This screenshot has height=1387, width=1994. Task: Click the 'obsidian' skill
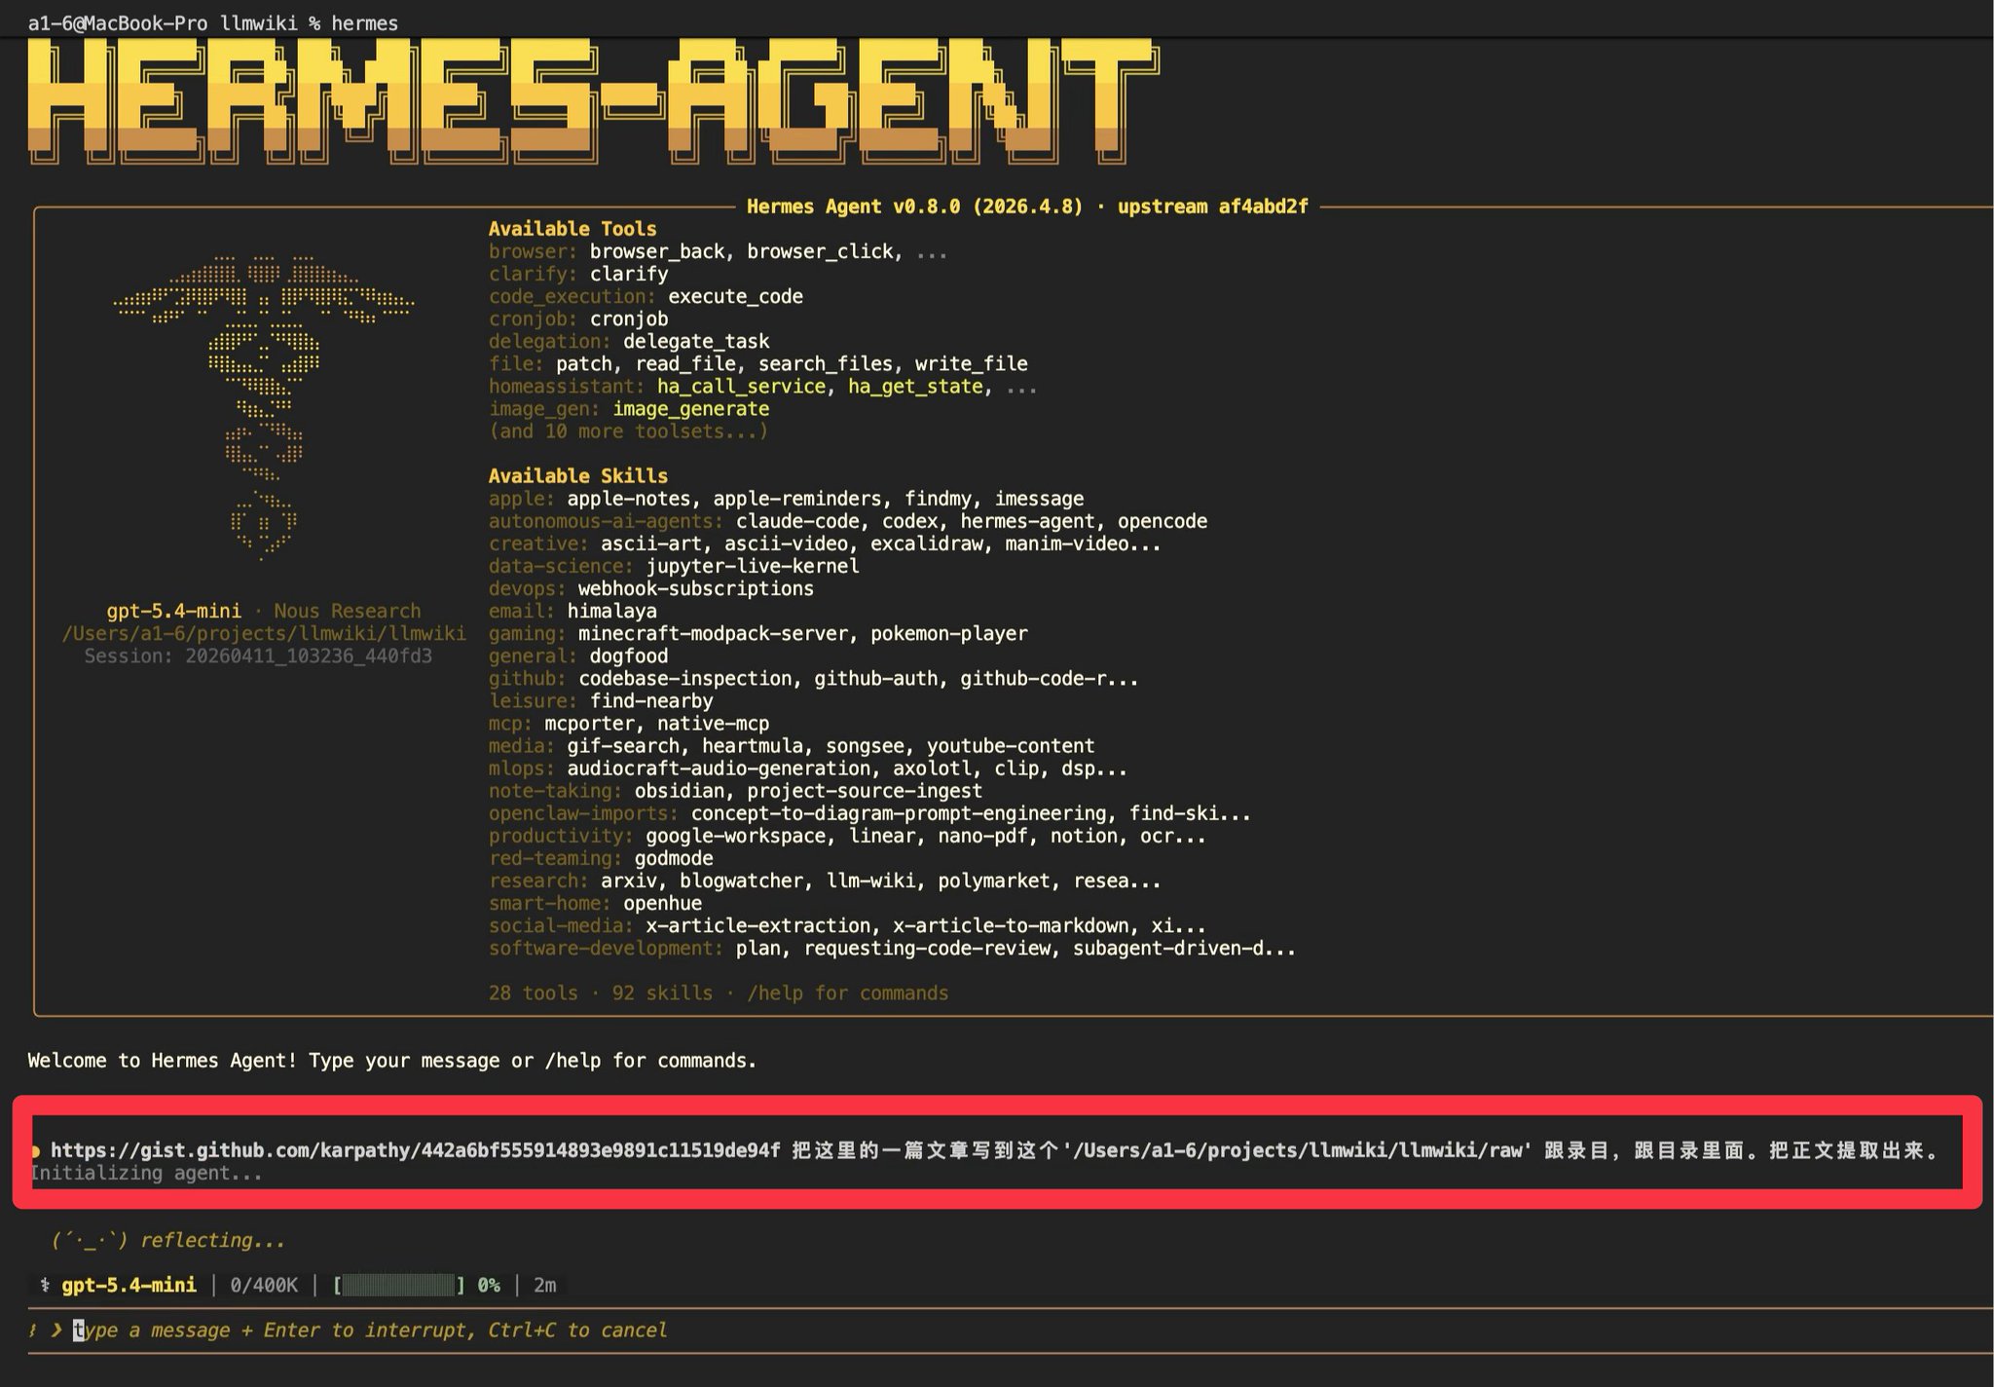pyautogui.click(x=680, y=791)
